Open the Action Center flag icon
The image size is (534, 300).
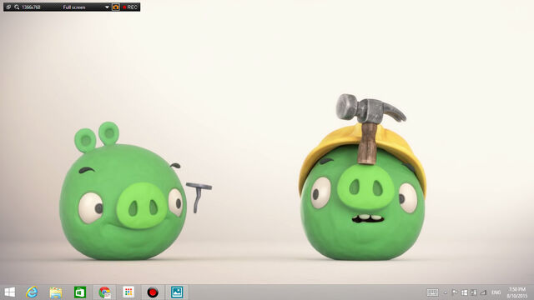click(x=455, y=292)
